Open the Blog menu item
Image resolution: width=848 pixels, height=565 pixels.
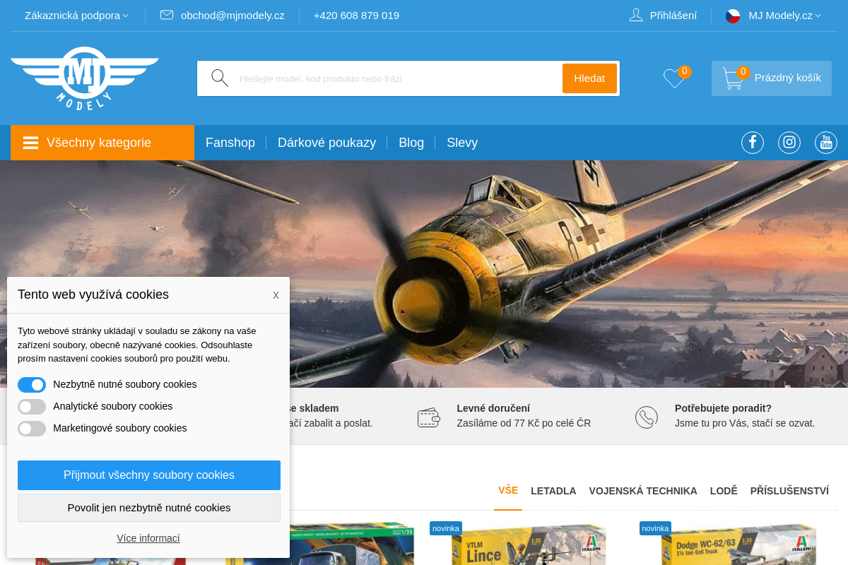[x=411, y=143]
